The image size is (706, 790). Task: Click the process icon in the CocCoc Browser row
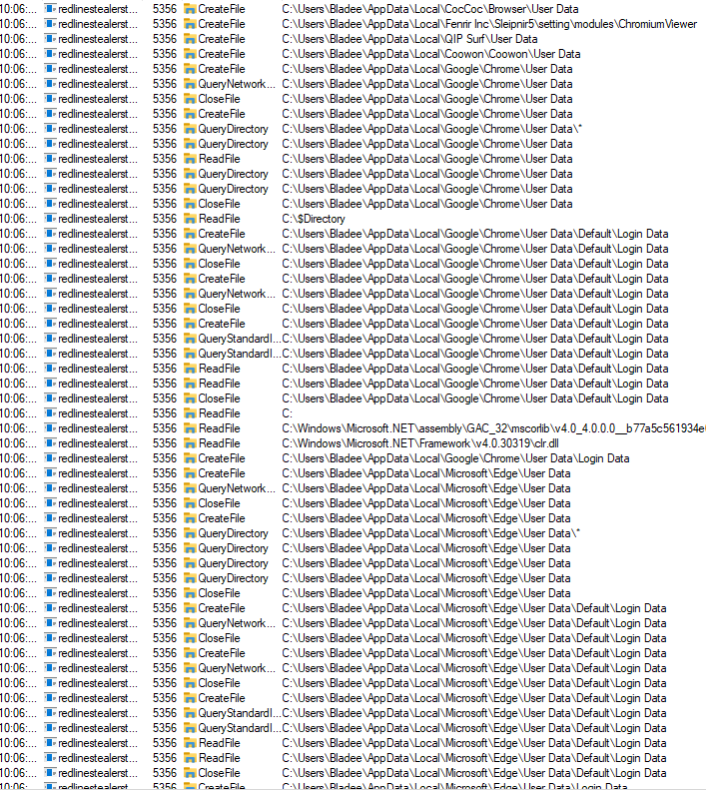click(x=50, y=9)
